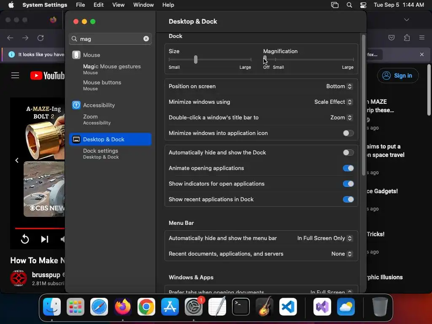Open the brusspup channel name
This screenshot has height=324, width=432.
coord(46,275)
